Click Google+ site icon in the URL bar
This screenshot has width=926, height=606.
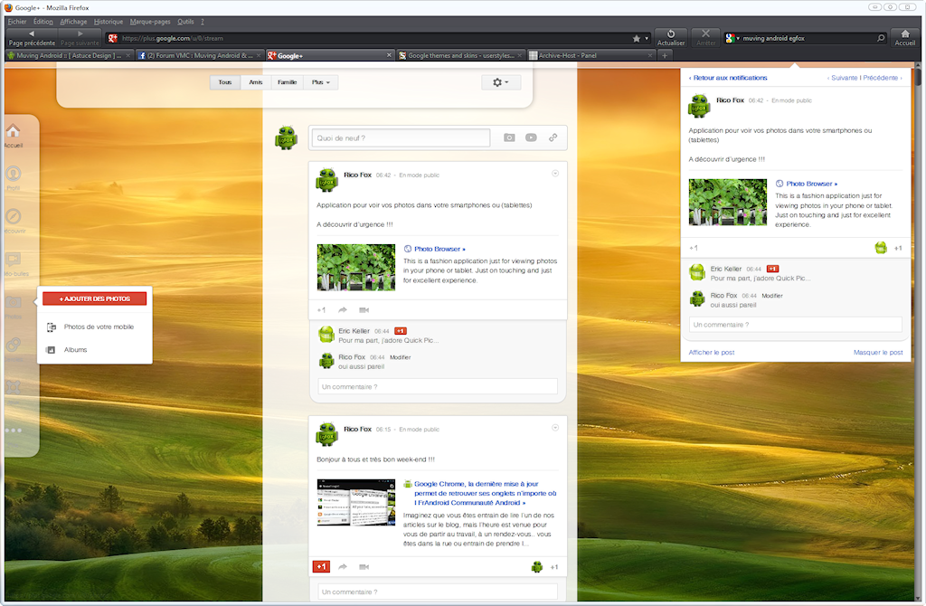113,38
